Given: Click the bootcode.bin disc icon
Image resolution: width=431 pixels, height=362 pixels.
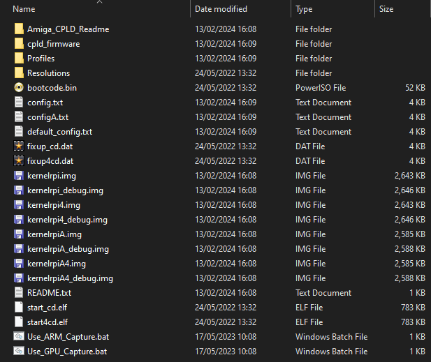Looking at the screenshot, I should point(19,88).
